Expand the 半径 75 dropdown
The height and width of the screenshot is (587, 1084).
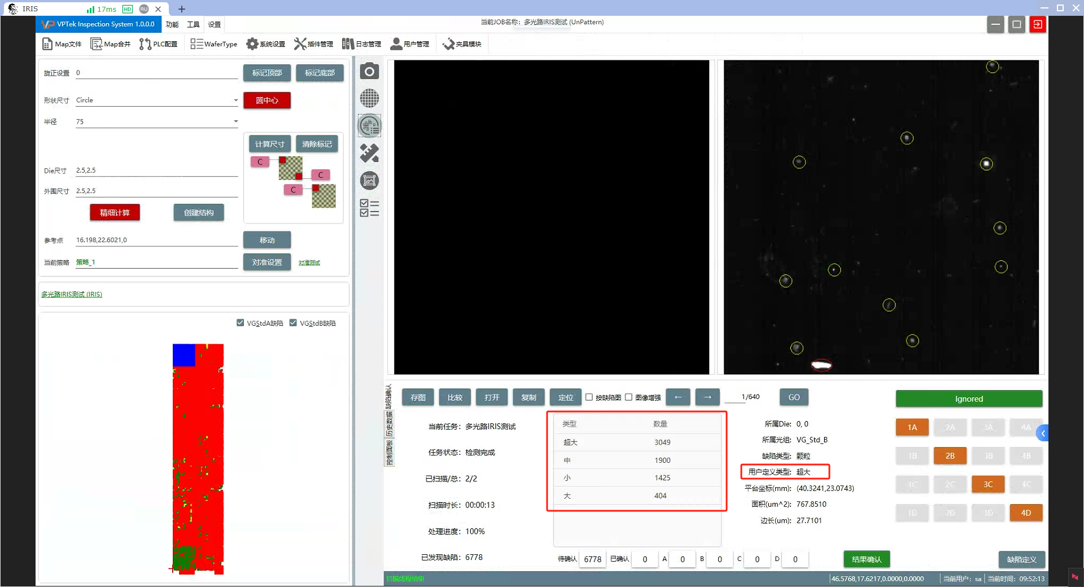pyautogui.click(x=157, y=121)
